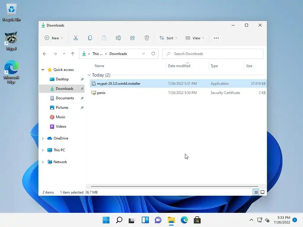Switch to large thumbnails view icon
Viewport: 303px width, 227px height.
click(262, 192)
